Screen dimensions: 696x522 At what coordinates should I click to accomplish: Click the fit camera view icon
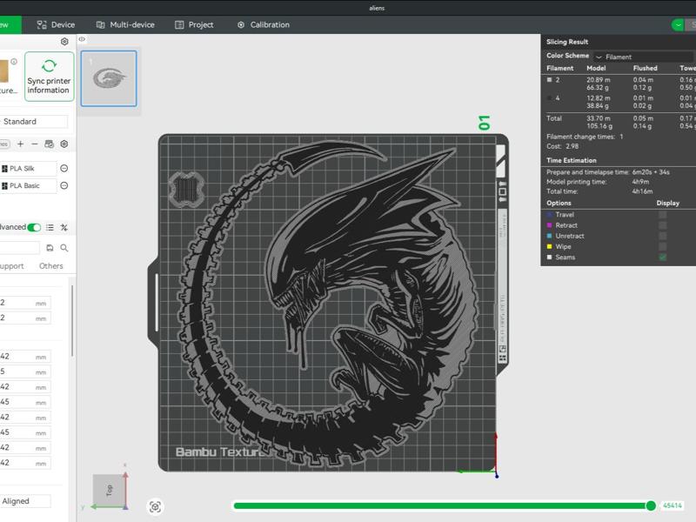coord(155,506)
